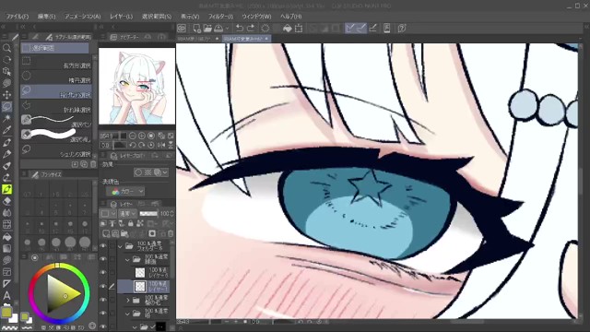Click the Clear spinner icon in command bar
Image resolution: width=590 pixels, height=332 pixels.
coord(265,28)
